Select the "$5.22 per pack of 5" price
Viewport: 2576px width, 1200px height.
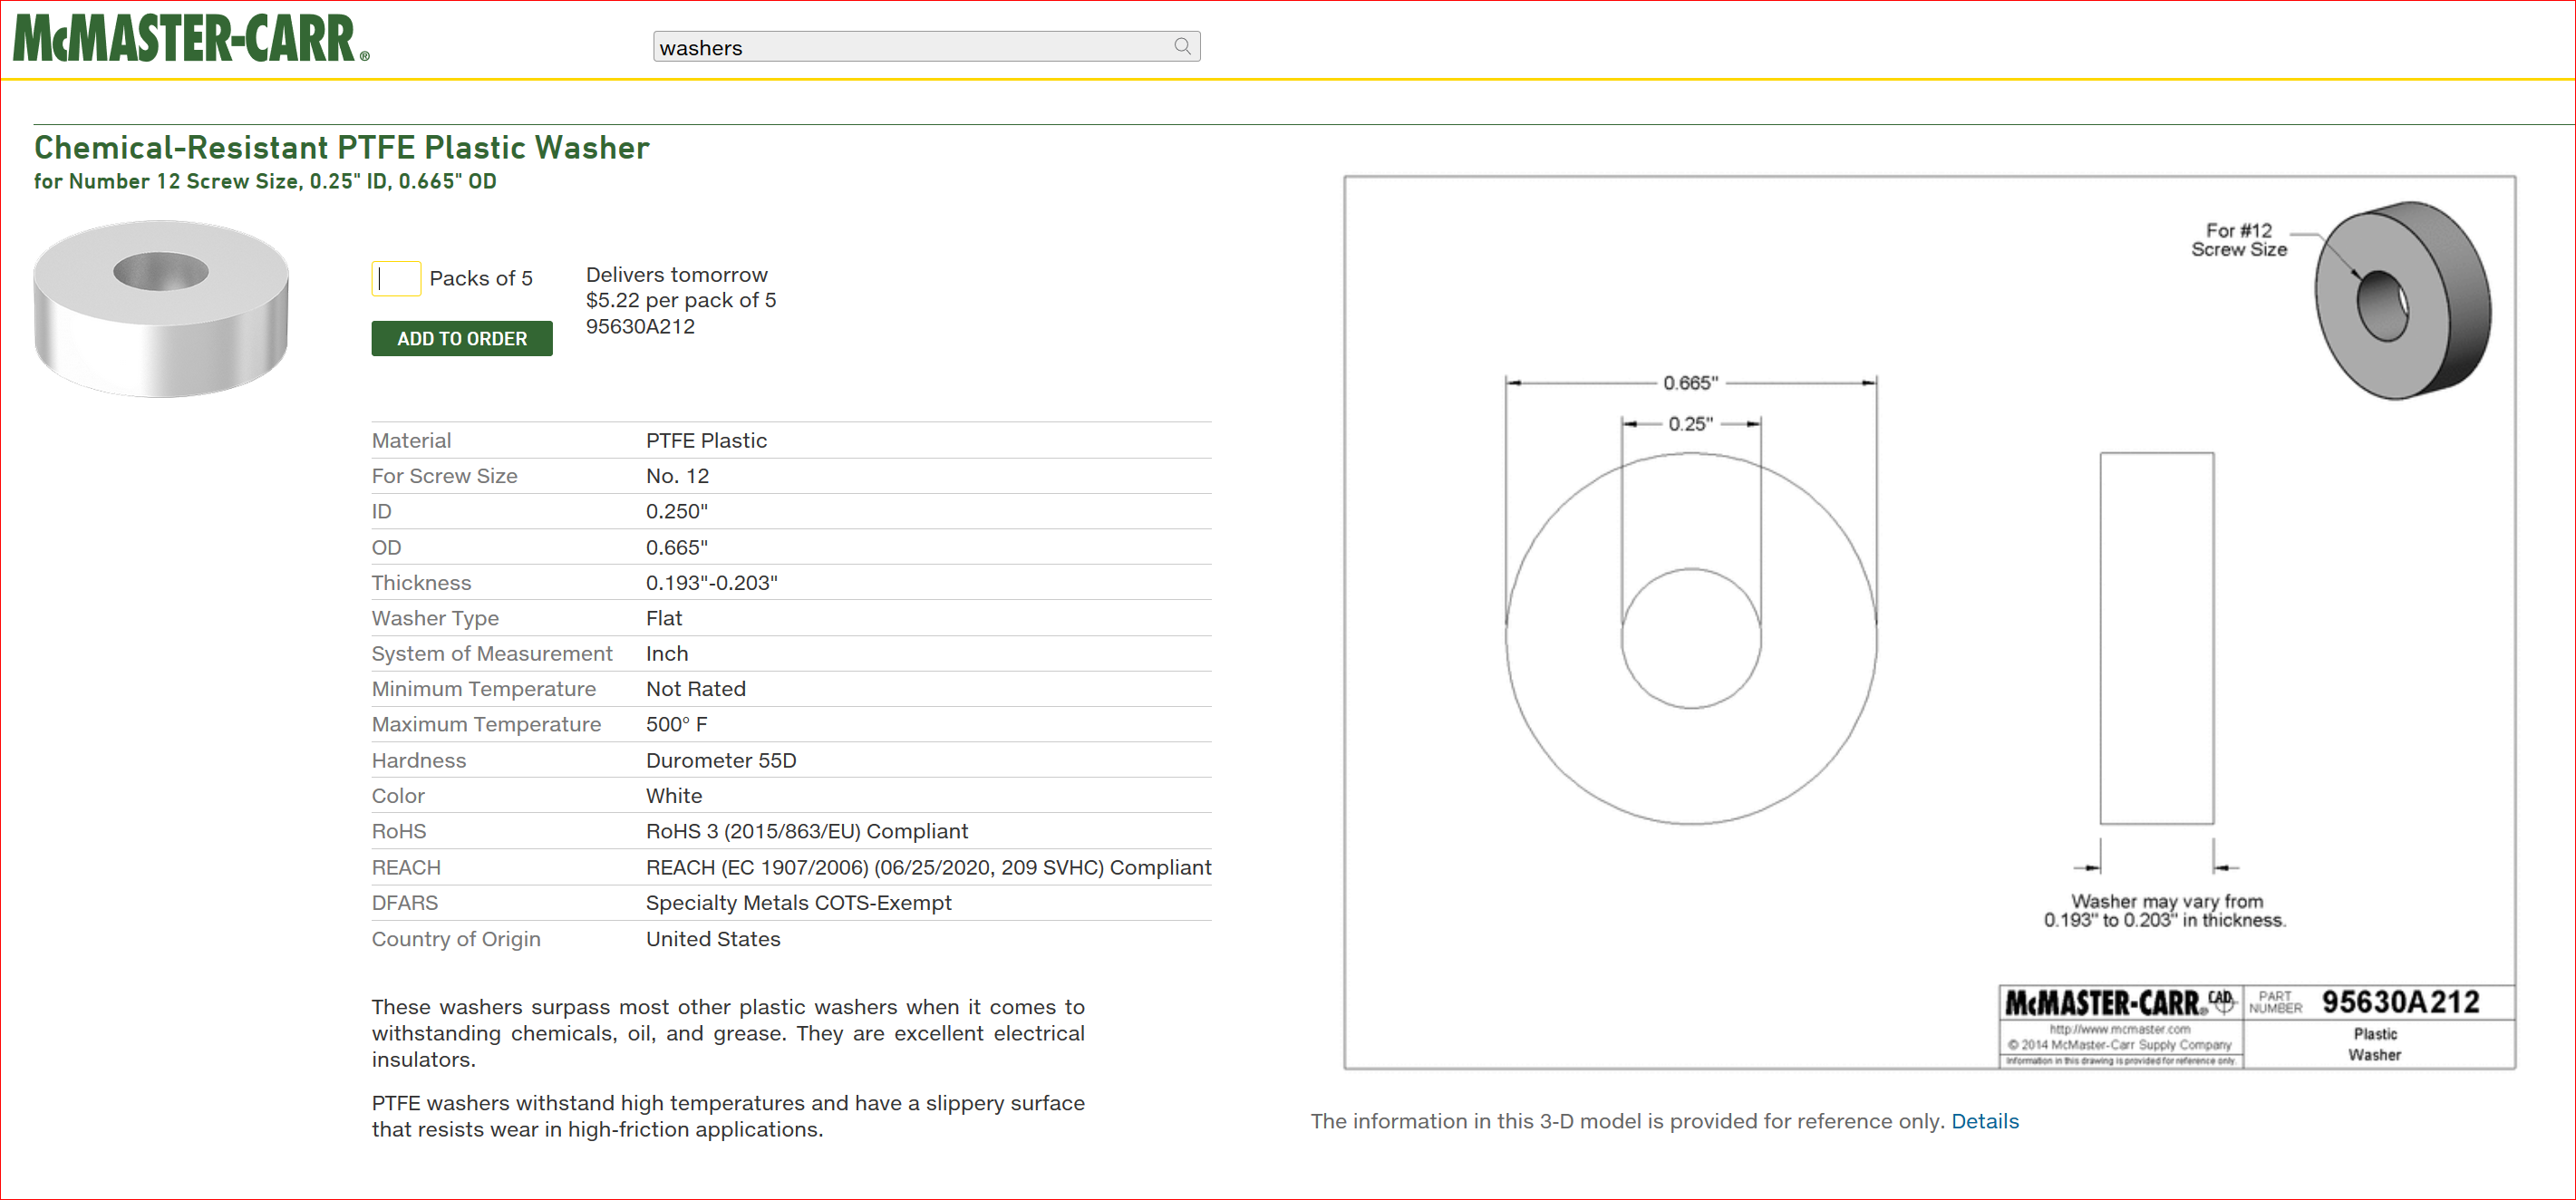click(x=680, y=300)
